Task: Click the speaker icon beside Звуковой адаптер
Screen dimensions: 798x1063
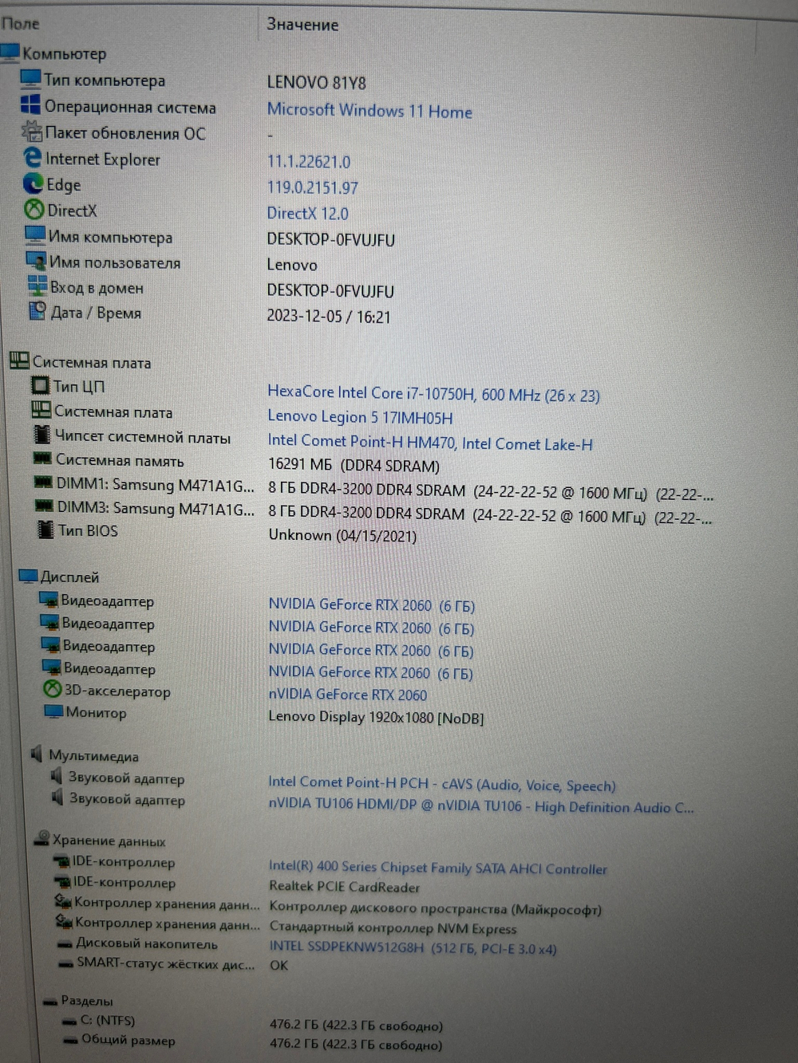Action: click(54, 778)
